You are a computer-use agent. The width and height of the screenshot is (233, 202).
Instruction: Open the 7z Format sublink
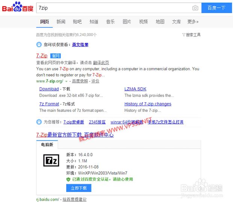(x=49, y=104)
